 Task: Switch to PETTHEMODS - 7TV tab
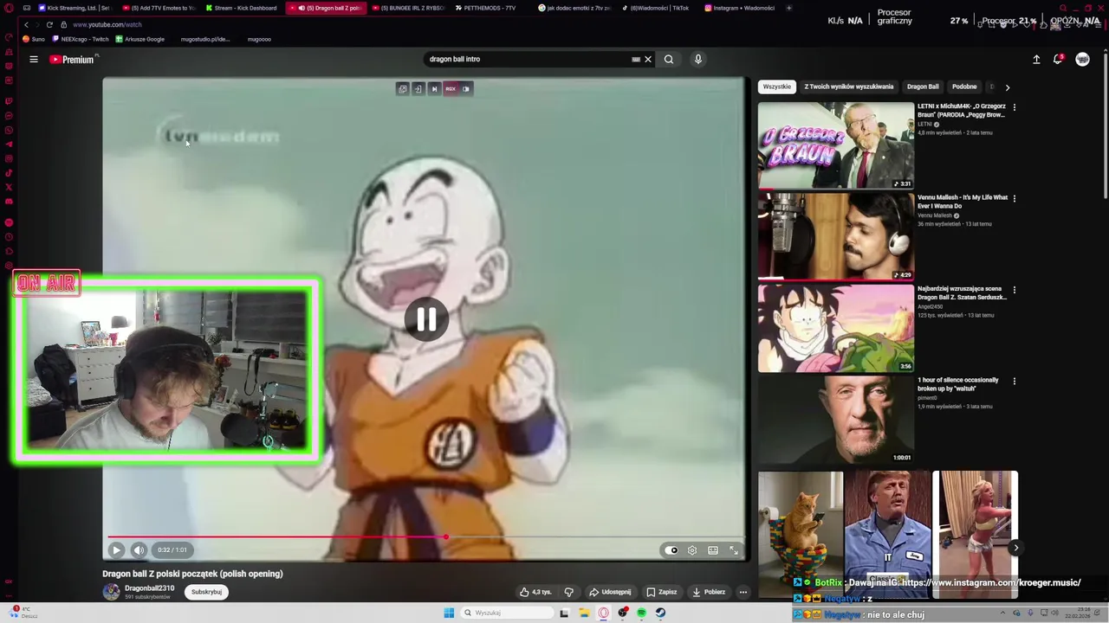486,8
